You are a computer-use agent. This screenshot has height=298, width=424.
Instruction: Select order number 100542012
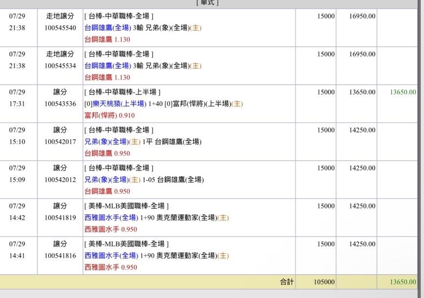click(x=60, y=180)
